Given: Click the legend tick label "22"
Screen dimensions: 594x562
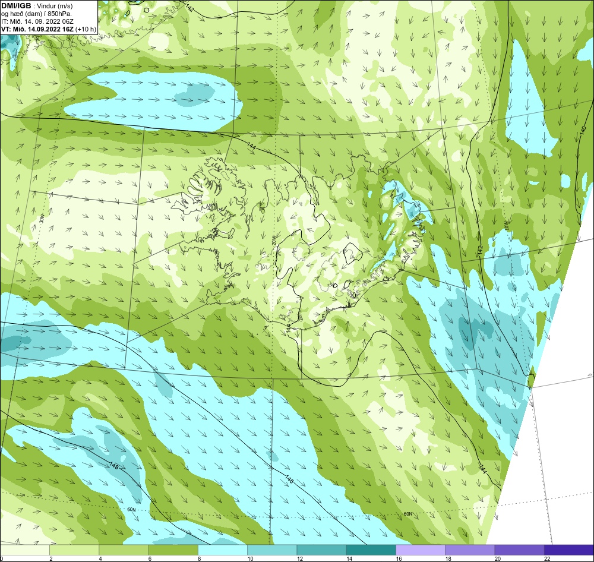Looking at the screenshot, I should pos(547,558).
